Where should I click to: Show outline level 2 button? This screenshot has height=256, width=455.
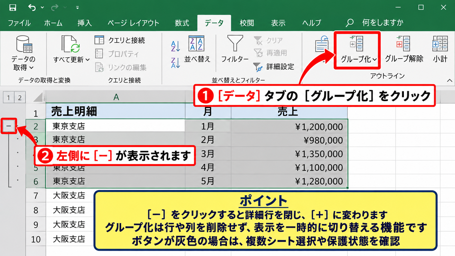coord(20,97)
